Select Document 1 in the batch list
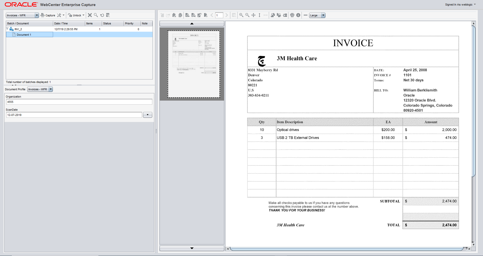483x256 pixels. 24,35
